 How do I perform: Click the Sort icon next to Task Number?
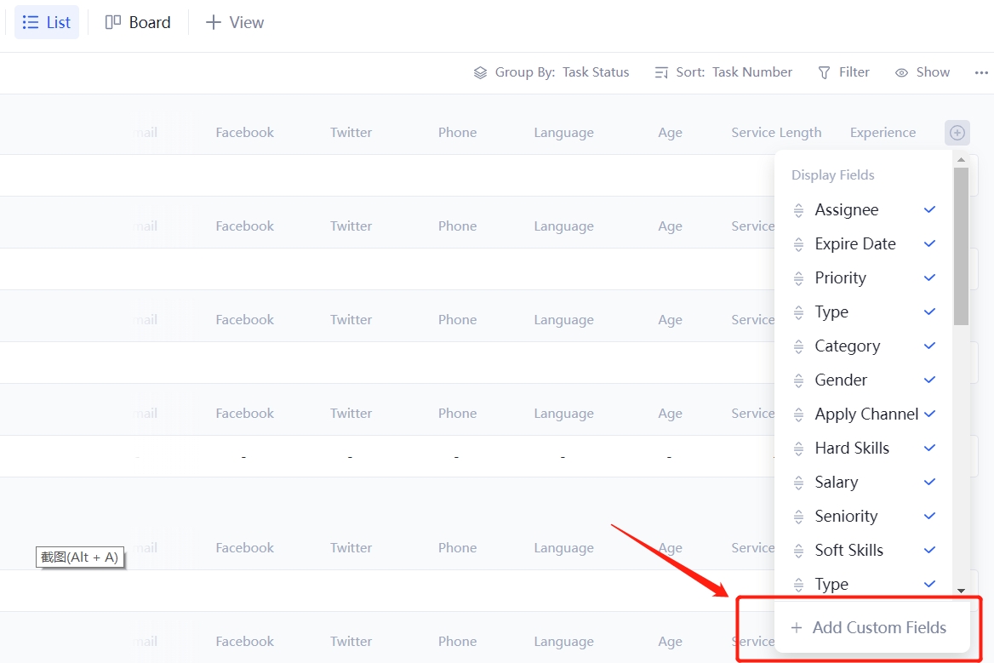pyautogui.click(x=661, y=72)
